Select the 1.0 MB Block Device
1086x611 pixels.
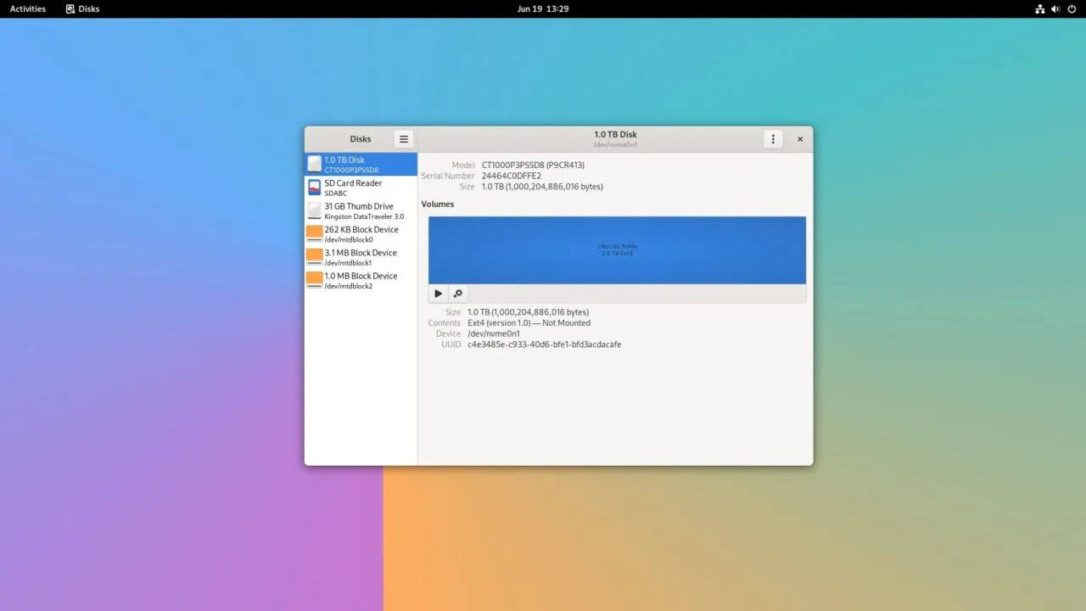(361, 280)
